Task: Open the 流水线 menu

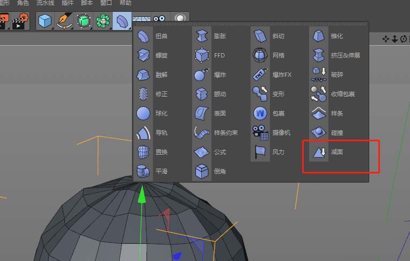Action: click(x=45, y=3)
